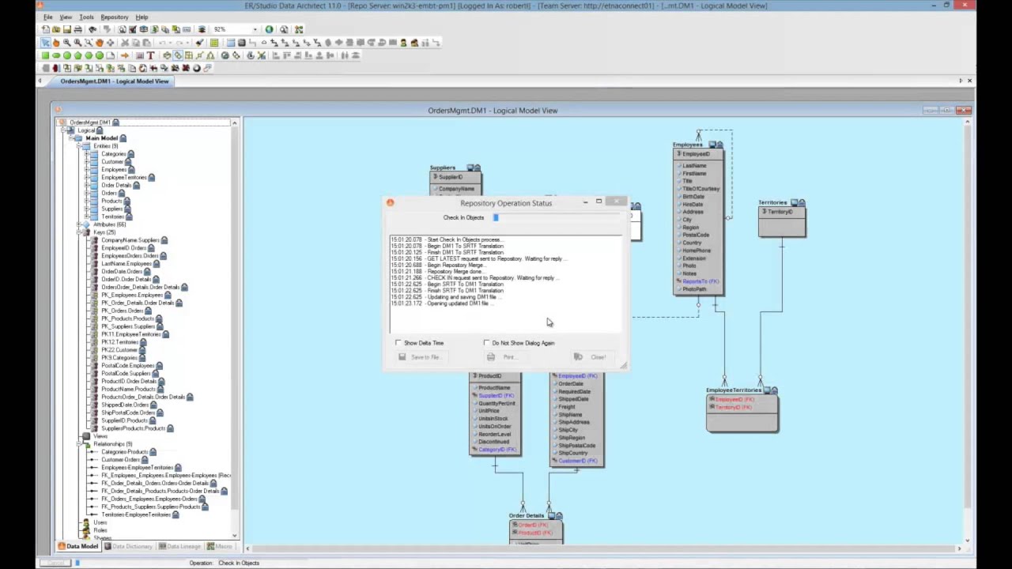1012x569 pixels.
Task: Click the zoom in magnifier icon
Action: pyautogui.click(x=67, y=43)
